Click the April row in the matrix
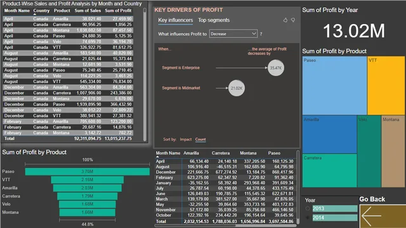 click(x=225, y=161)
